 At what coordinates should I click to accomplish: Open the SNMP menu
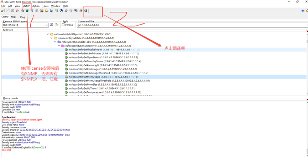[26, 6]
